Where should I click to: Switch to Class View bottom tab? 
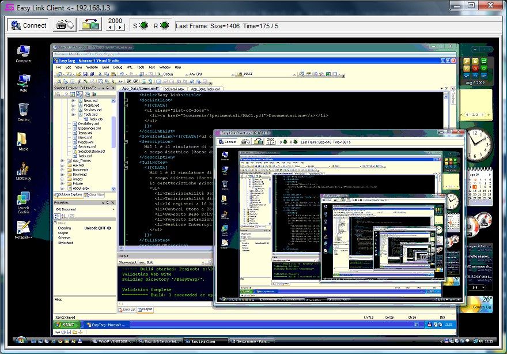click(94, 195)
